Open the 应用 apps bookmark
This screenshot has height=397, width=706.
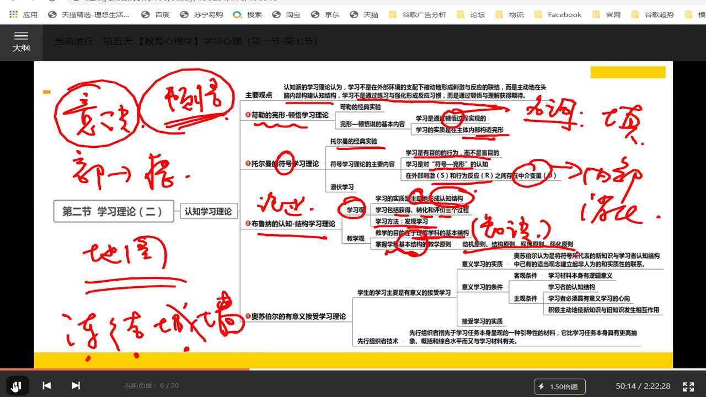[x=24, y=15]
